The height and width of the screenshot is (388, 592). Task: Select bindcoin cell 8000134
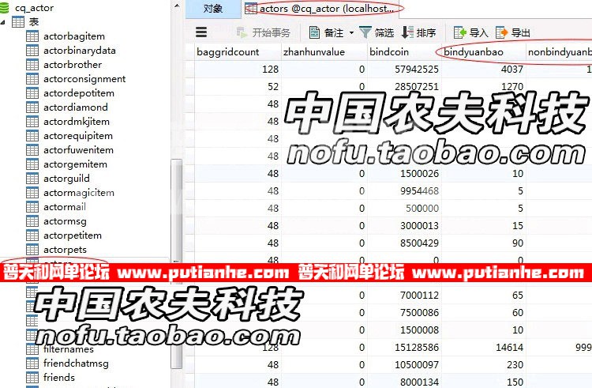pyautogui.click(x=404, y=382)
